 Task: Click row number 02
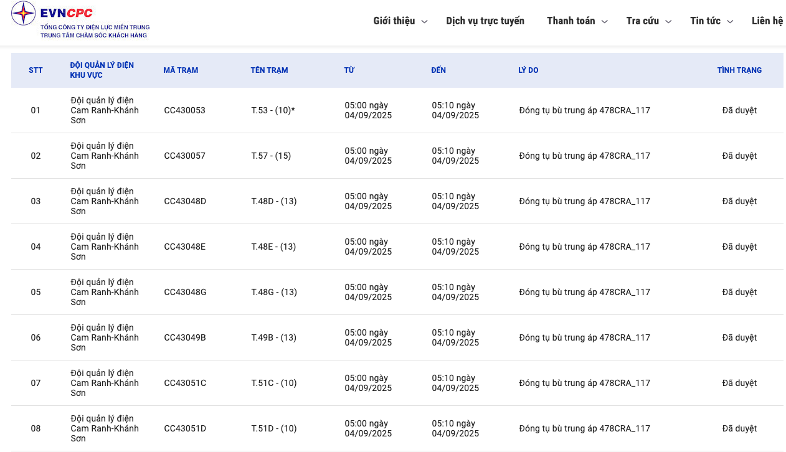tap(36, 156)
